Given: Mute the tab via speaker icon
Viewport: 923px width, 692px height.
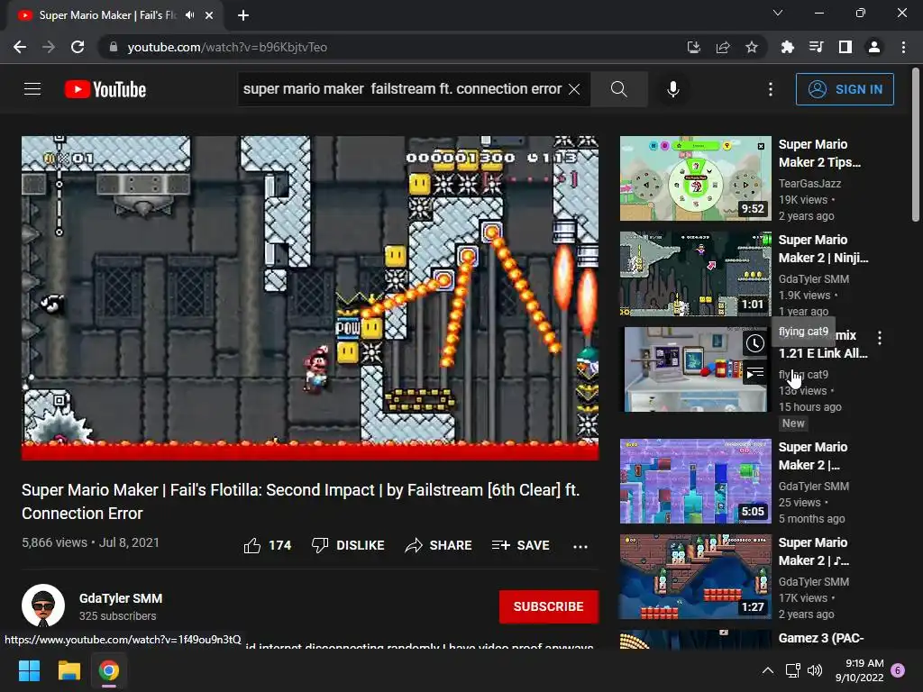Looking at the screenshot, I should pyautogui.click(x=189, y=15).
